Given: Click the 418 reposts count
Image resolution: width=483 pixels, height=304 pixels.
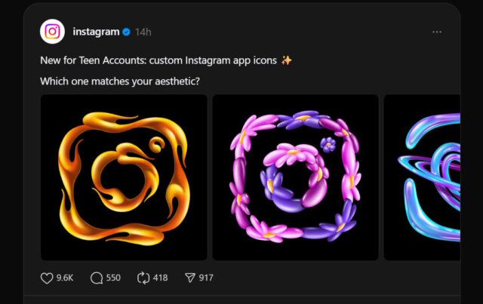Looking at the screenshot, I should pyautogui.click(x=160, y=278).
